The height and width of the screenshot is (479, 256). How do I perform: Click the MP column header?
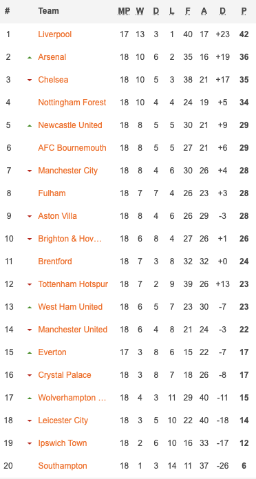[x=124, y=11]
